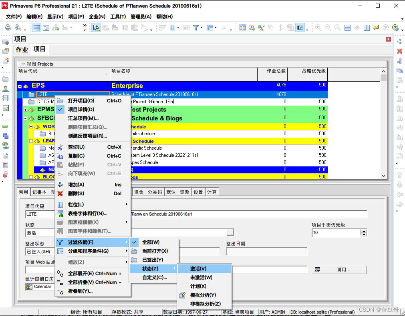Select the Gantt chart view icon
Screen dimensions: 405x316
click(46, 28)
